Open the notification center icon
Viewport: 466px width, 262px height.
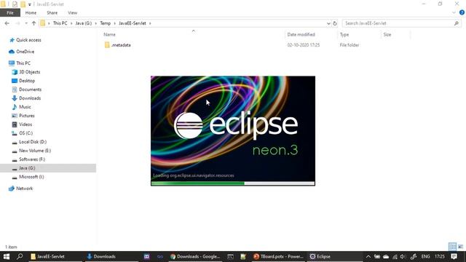(454, 256)
